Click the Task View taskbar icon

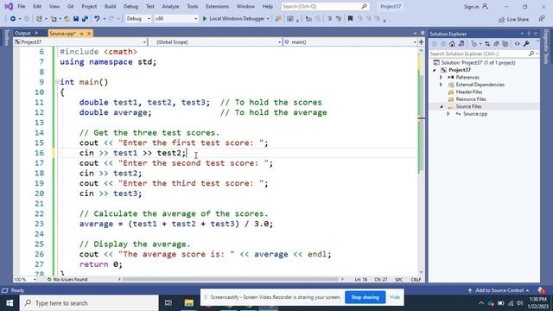click(x=168, y=303)
